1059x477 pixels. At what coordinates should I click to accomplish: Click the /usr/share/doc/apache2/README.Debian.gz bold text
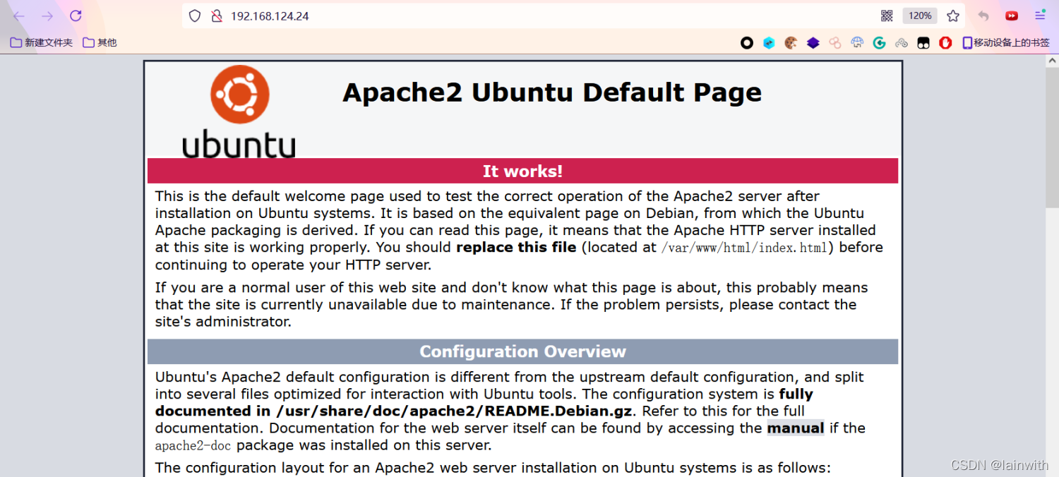point(454,411)
